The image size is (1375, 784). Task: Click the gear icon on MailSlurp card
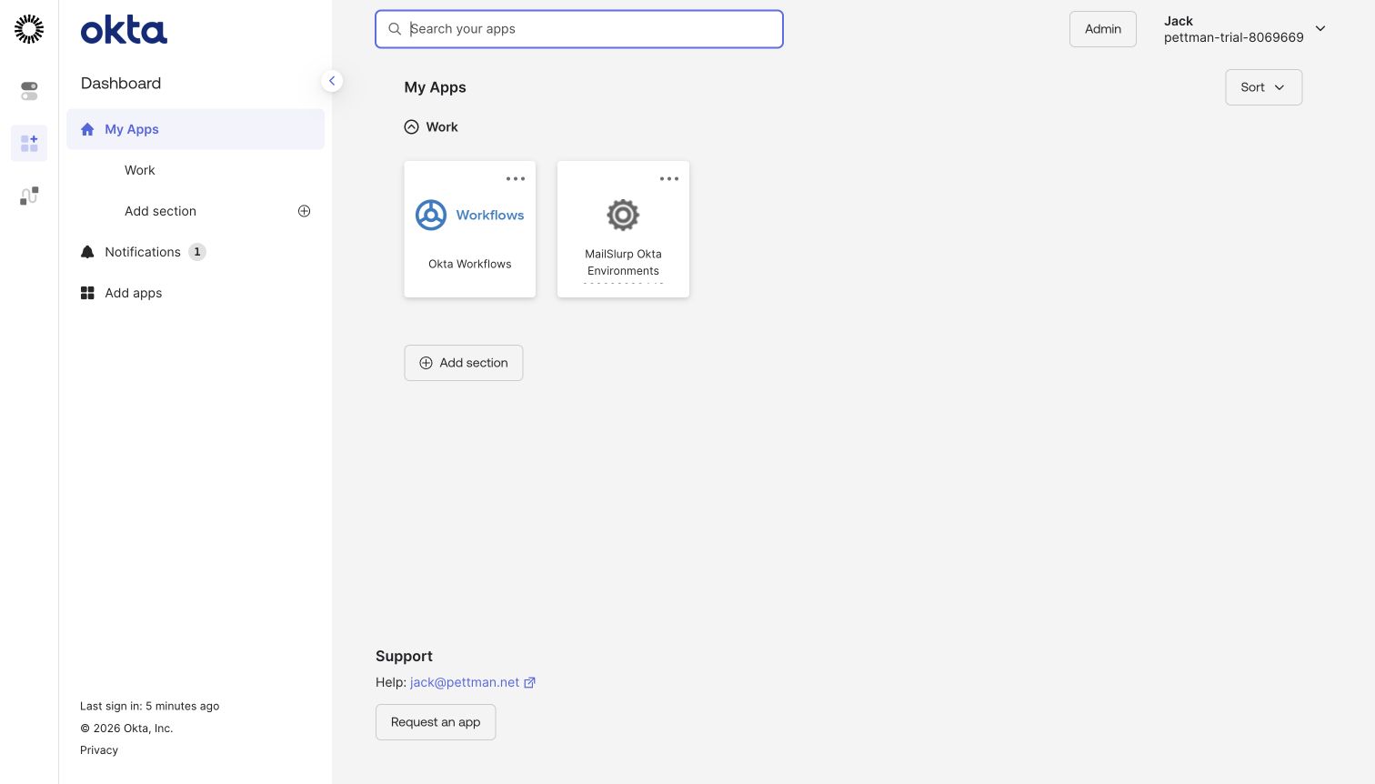(x=623, y=216)
